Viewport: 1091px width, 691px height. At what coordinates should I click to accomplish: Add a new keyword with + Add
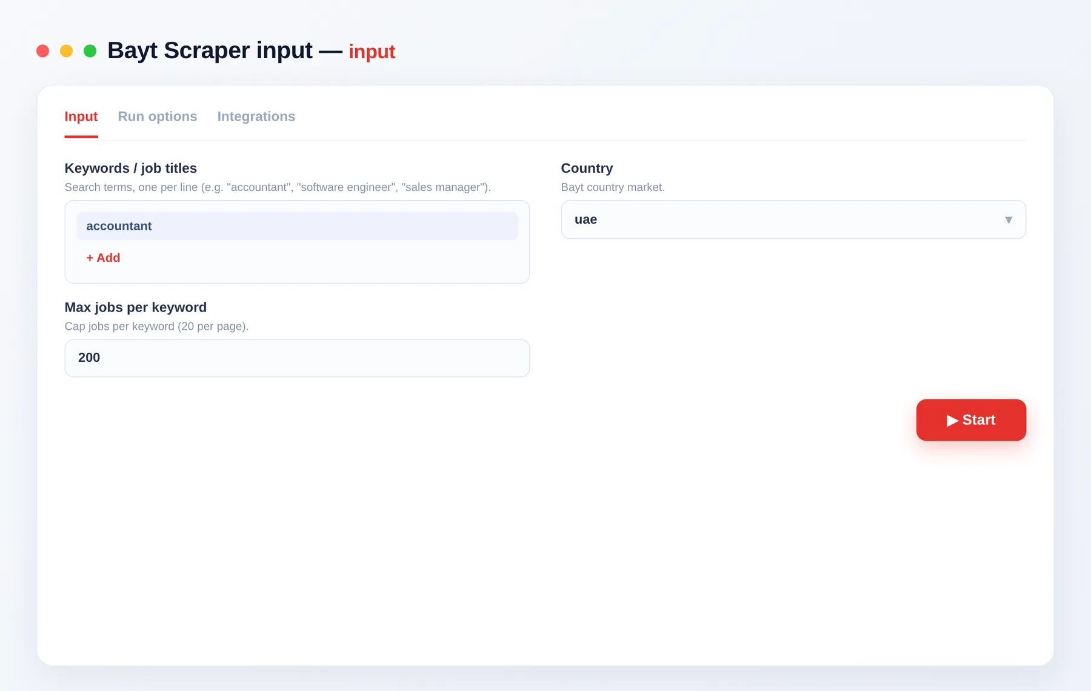pos(103,258)
